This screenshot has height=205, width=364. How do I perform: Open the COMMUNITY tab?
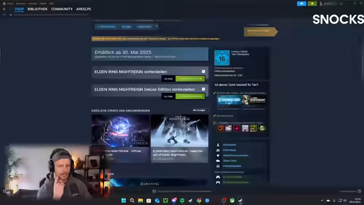[62, 9]
